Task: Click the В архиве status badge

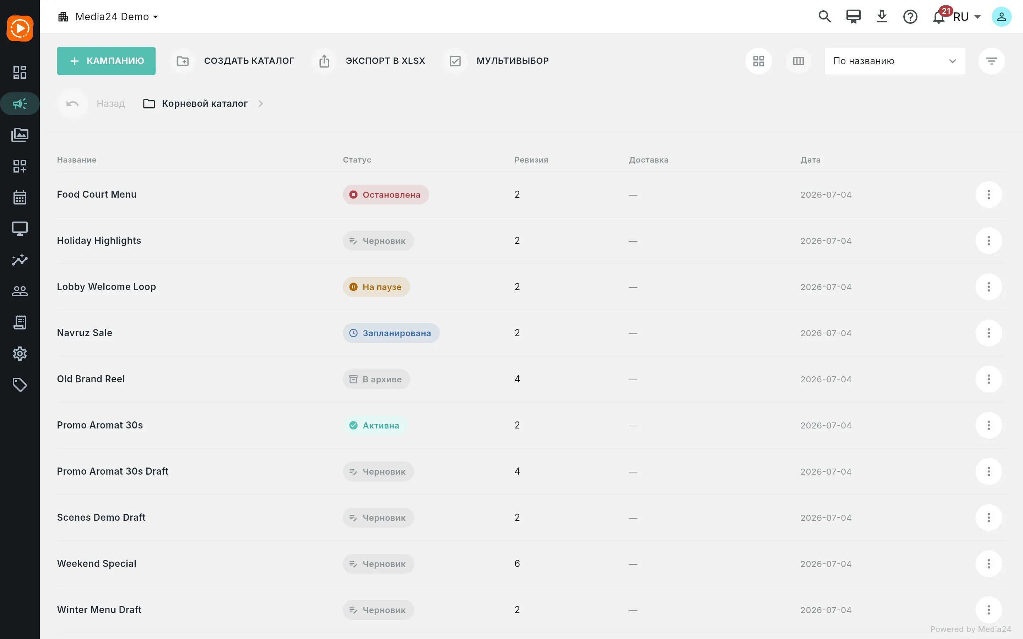Action: click(376, 379)
